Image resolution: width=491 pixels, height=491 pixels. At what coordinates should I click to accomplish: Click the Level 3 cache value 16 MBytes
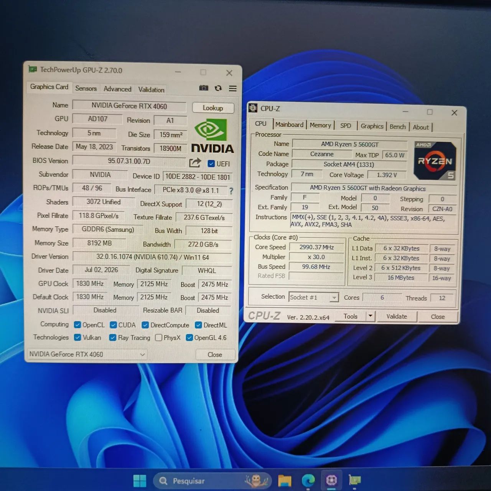(x=401, y=278)
